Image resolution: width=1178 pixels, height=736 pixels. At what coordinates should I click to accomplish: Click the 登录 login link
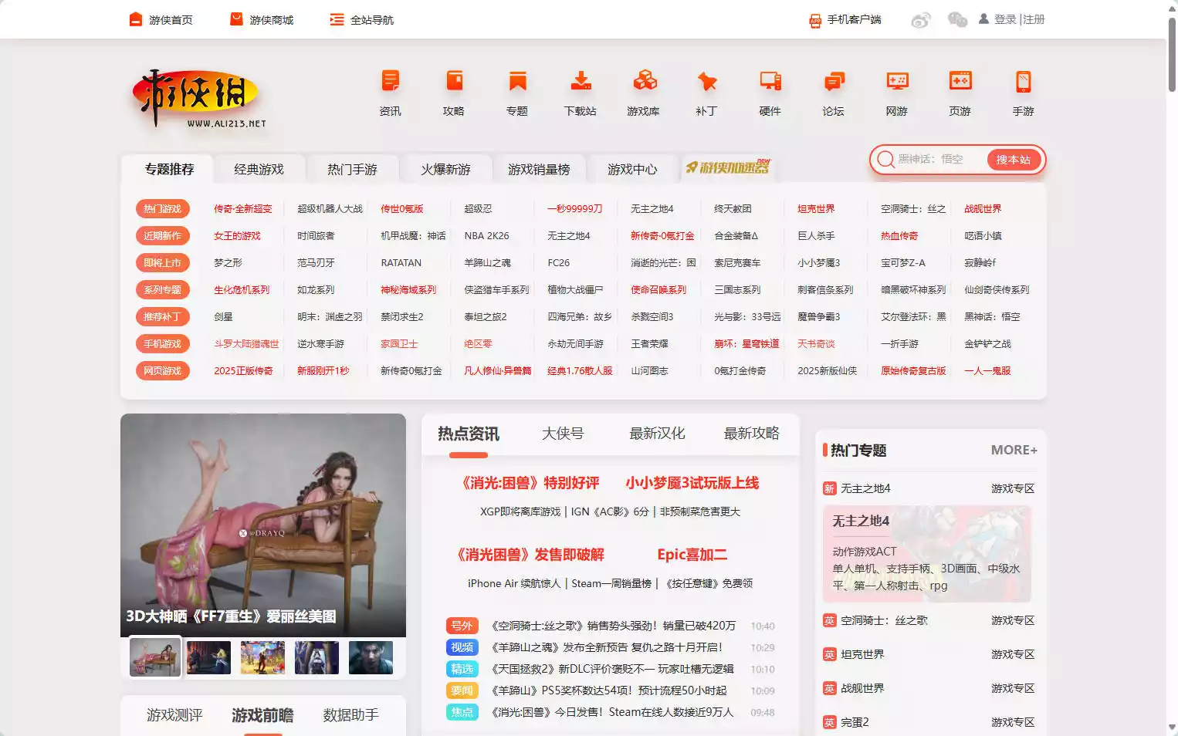click(1005, 19)
